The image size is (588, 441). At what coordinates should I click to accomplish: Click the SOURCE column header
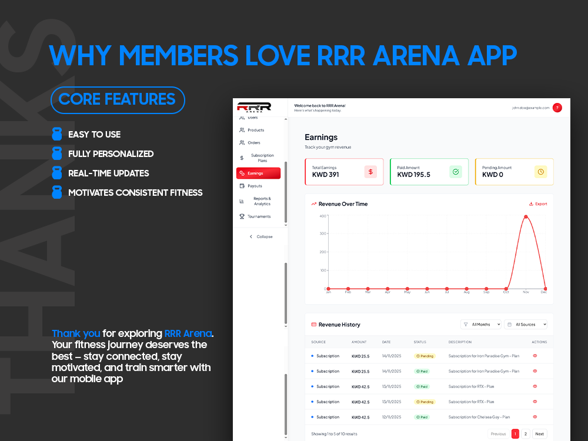[x=318, y=342]
